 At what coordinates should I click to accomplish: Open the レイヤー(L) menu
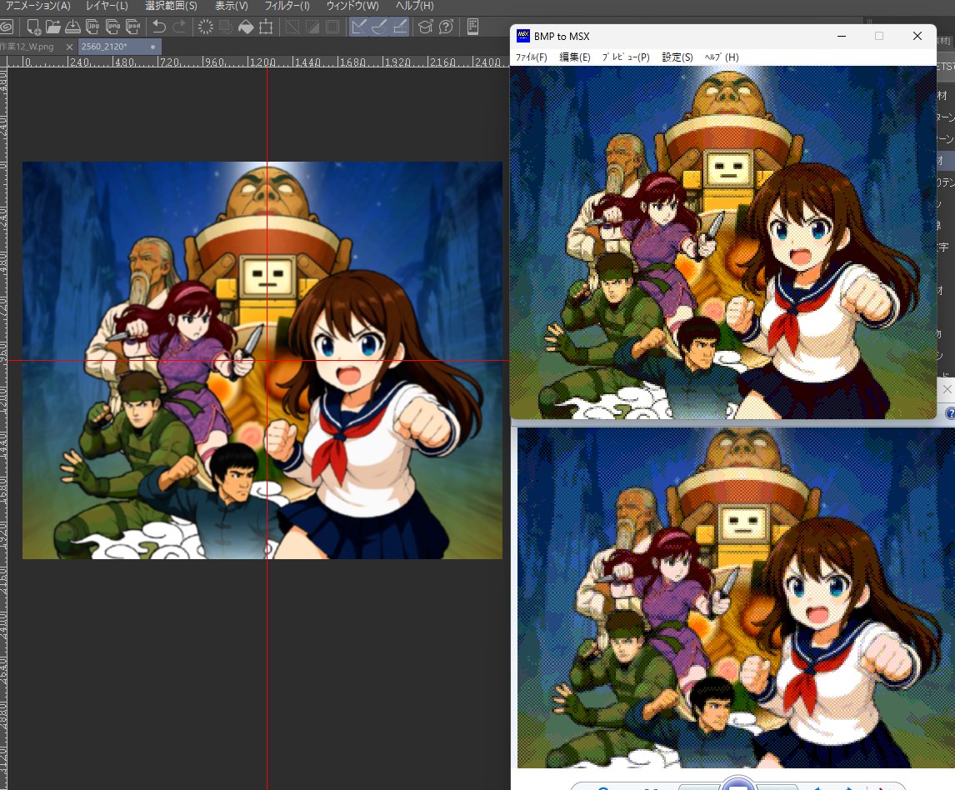pos(107,6)
